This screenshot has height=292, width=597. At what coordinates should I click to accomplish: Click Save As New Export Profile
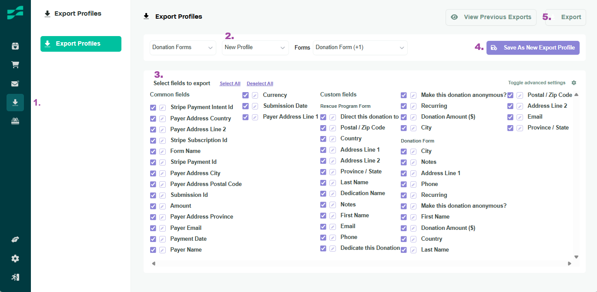click(x=533, y=48)
